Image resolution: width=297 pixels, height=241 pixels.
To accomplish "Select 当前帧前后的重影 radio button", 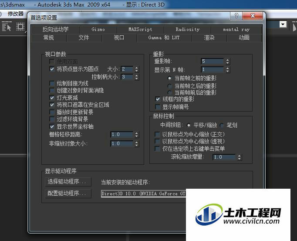I will tap(169, 92).
